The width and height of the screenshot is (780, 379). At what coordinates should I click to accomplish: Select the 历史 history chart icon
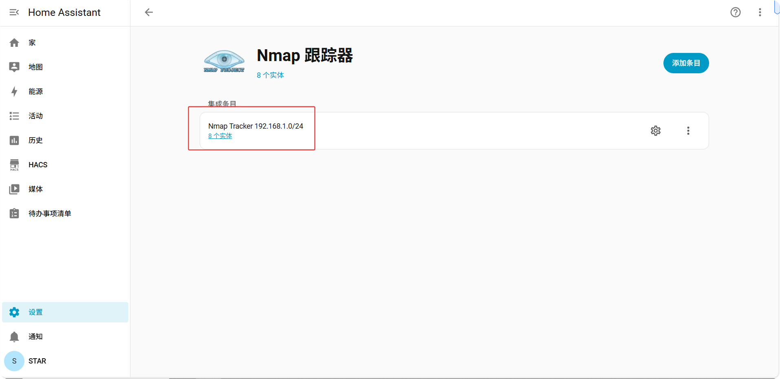[x=14, y=140]
